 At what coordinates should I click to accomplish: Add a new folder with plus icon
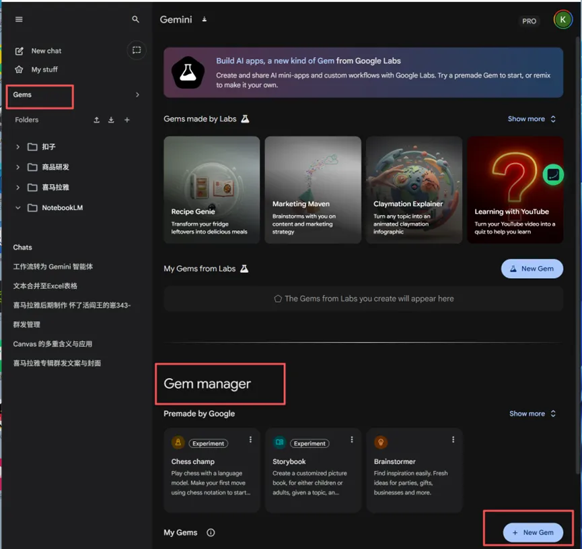(127, 120)
